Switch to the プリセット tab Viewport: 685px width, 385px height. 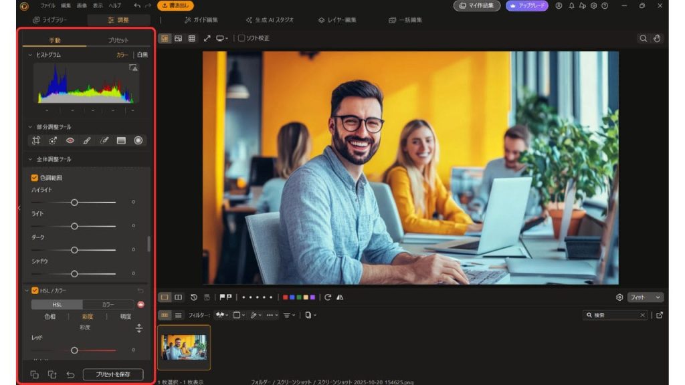(118, 41)
